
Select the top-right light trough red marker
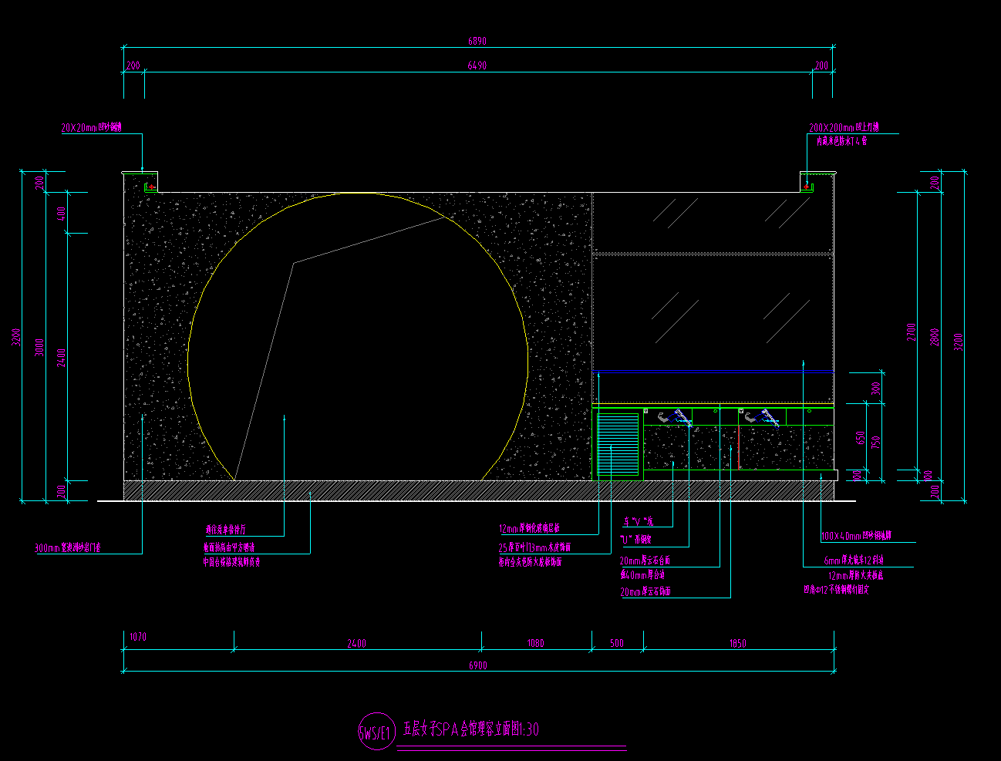pyautogui.click(x=807, y=186)
